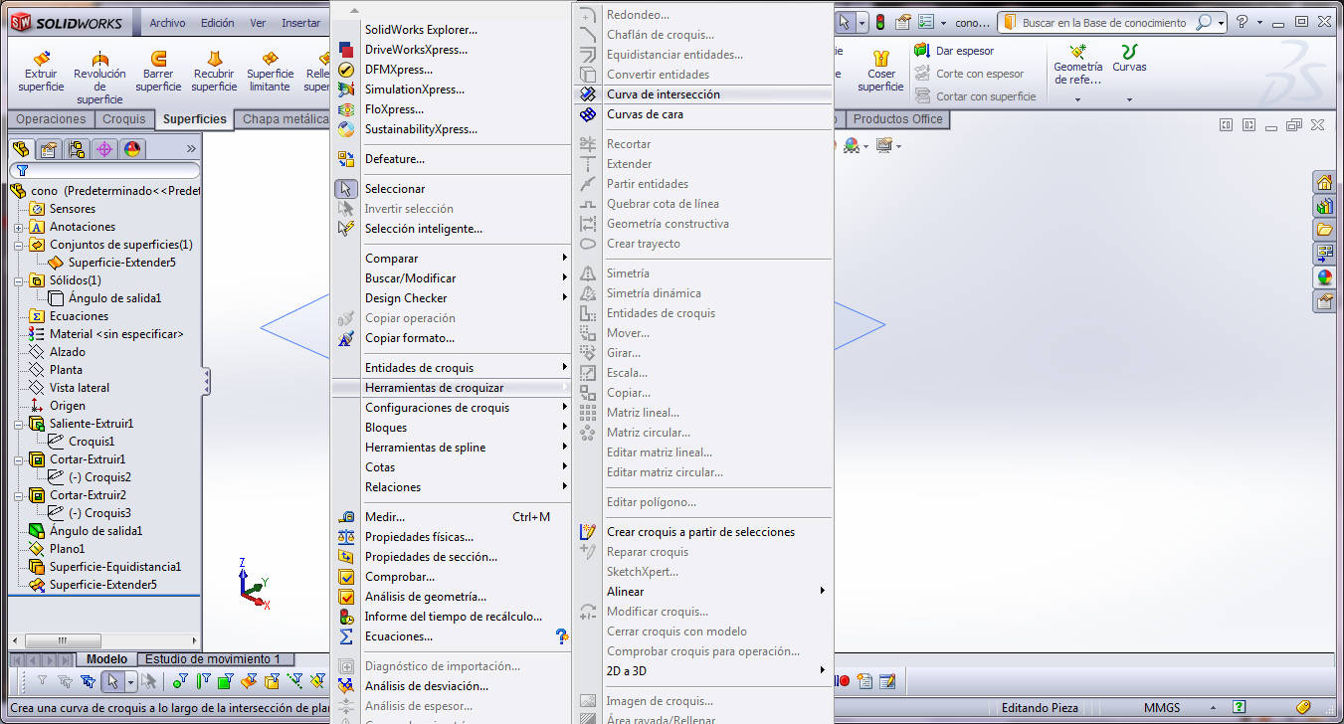Open the DimXpertManager tab icon
Image resolution: width=1344 pixels, height=724 pixels.
(x=103, y=149)
